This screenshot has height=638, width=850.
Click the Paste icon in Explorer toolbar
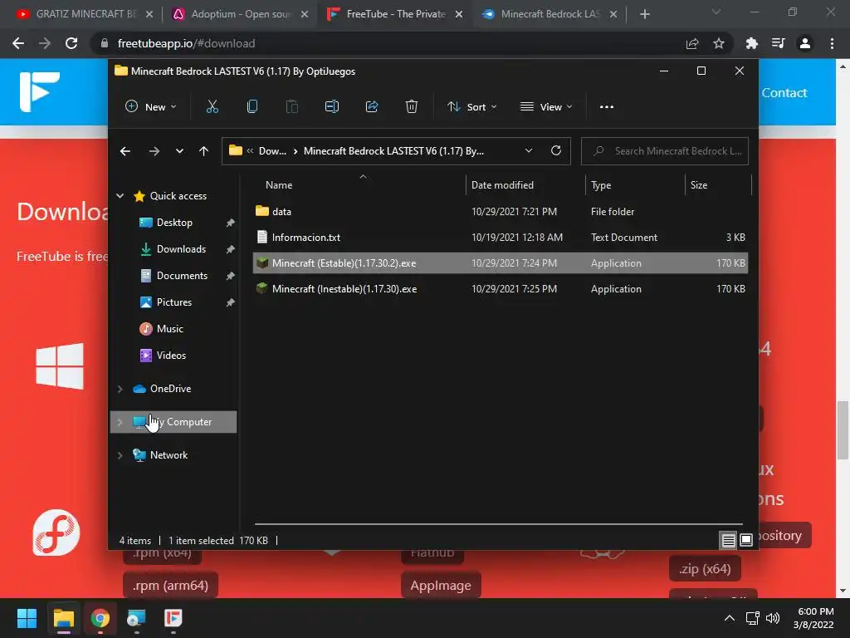pyautogui.click(x=291, y=107)
